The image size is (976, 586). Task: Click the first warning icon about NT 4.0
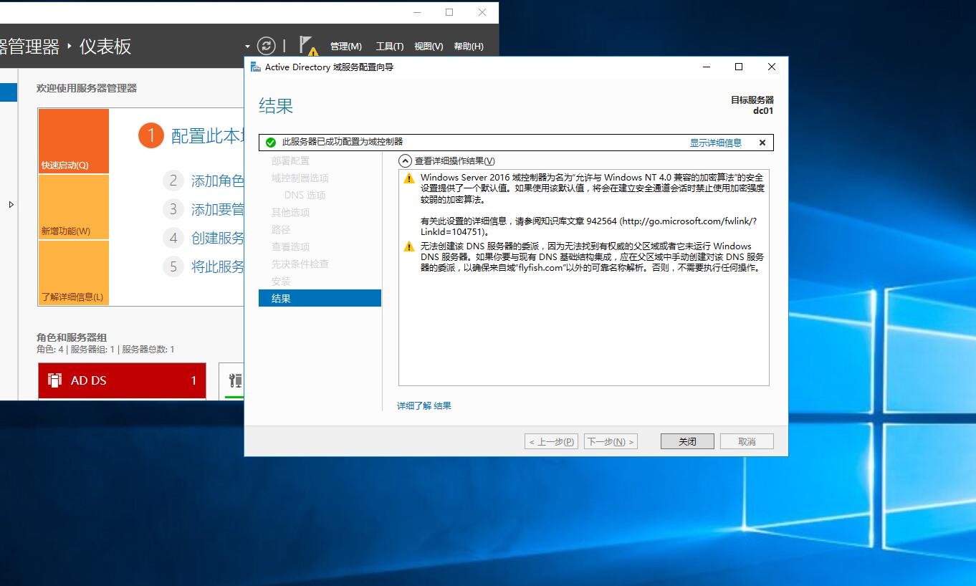409,178
